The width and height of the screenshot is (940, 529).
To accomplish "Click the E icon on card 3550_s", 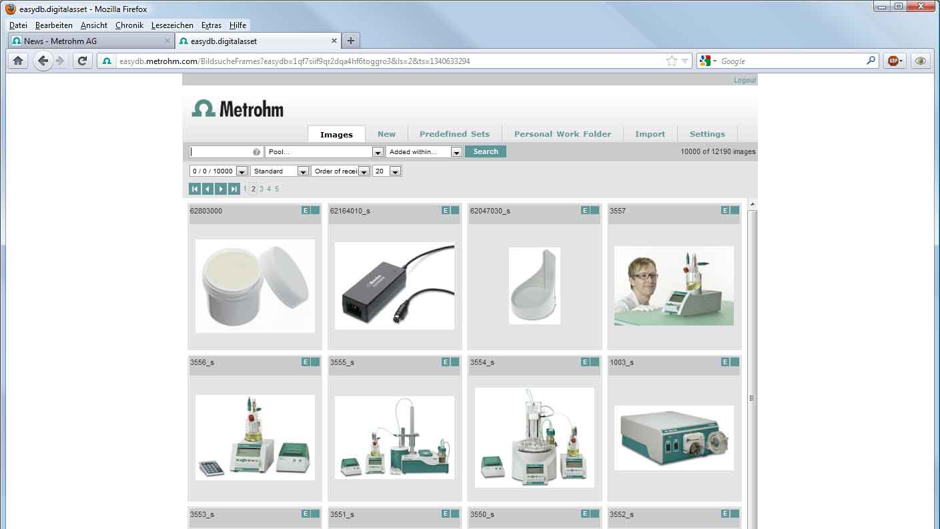I will 585,514.
